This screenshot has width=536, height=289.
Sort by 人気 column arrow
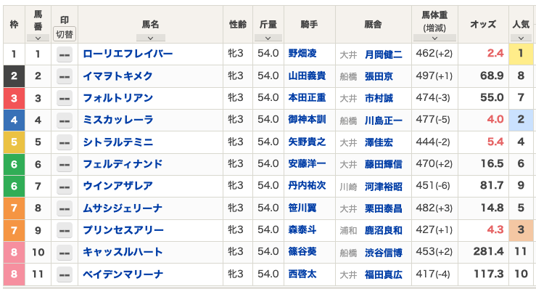pos(521,38)
